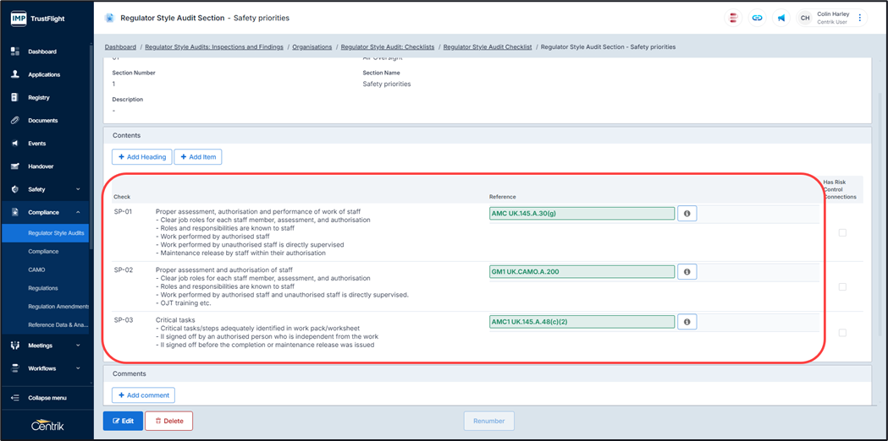Tick the risk control checkbox for SP-03
Screen dimensions: 888x441
(842, 333)
